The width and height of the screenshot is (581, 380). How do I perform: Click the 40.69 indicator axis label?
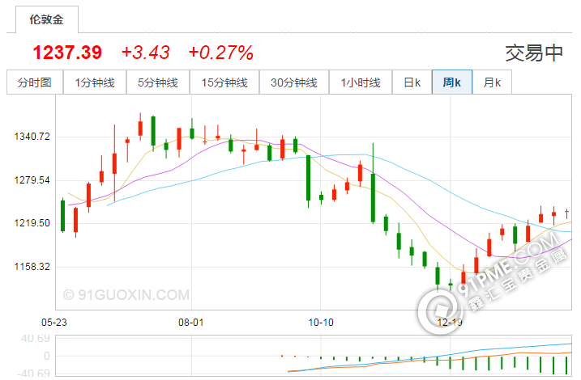click(36, 339)
